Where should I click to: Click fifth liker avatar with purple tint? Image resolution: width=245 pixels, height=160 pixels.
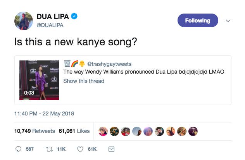148,131
